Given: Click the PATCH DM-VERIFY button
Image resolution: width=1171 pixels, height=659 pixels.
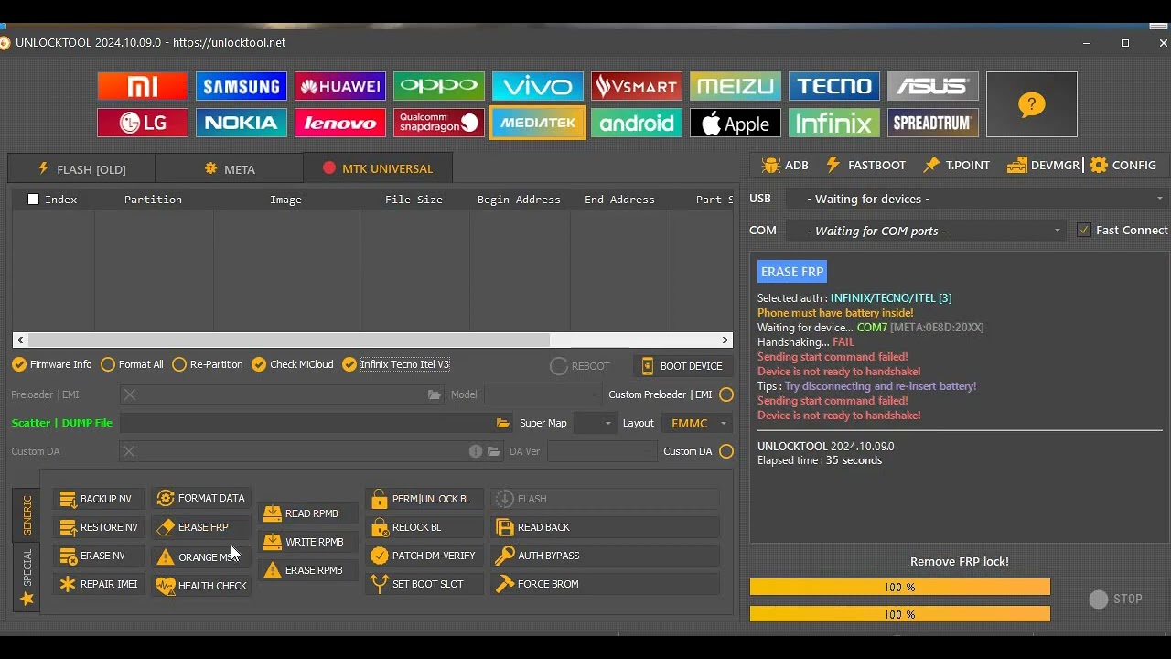Looking at the screenshot, I should tap(424, 556).
